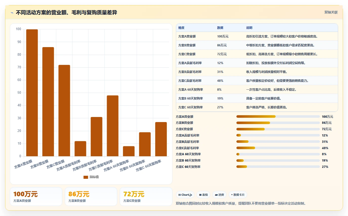Click the 方案B 60天复购率 progress bar
348x216 pixels.
coord(278,161)
